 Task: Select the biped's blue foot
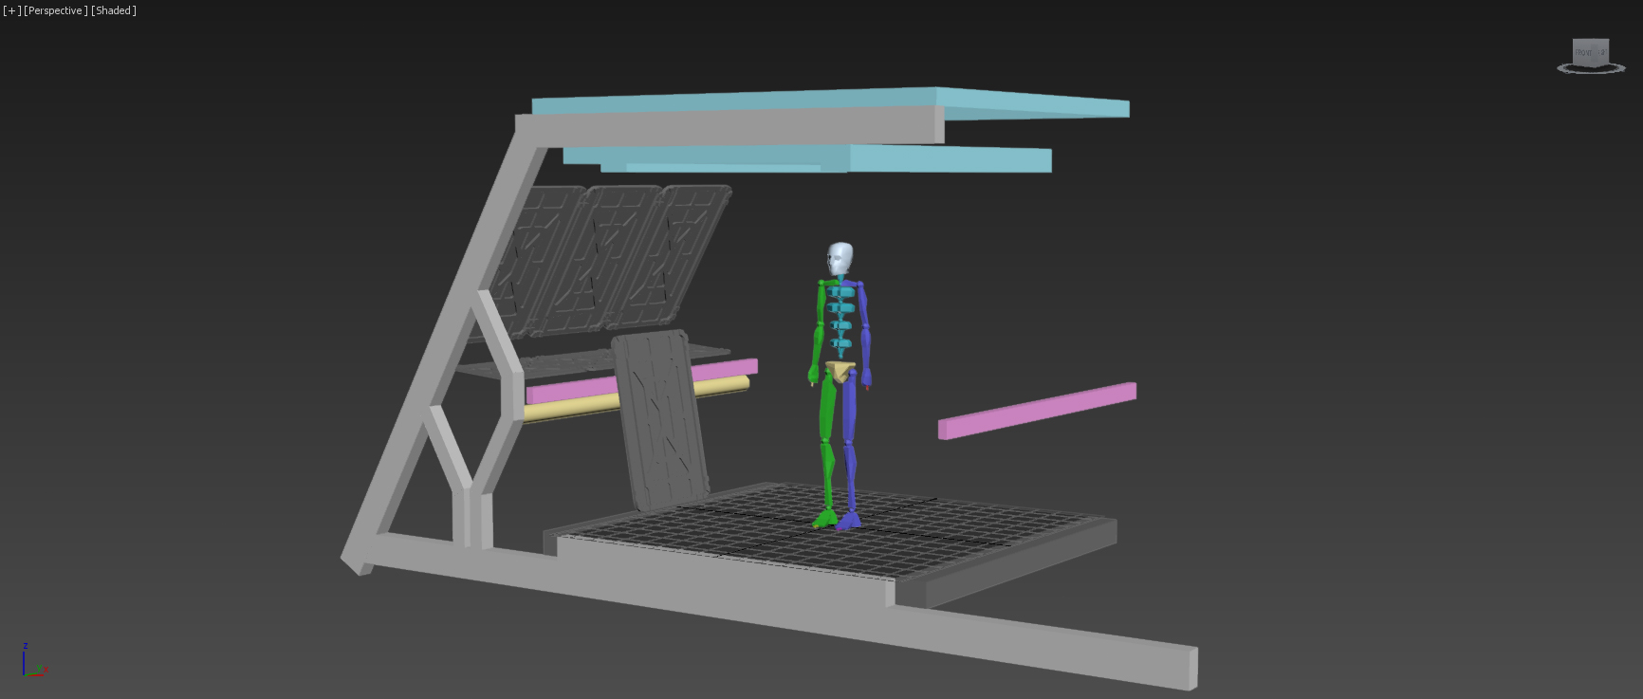[849, 520]
